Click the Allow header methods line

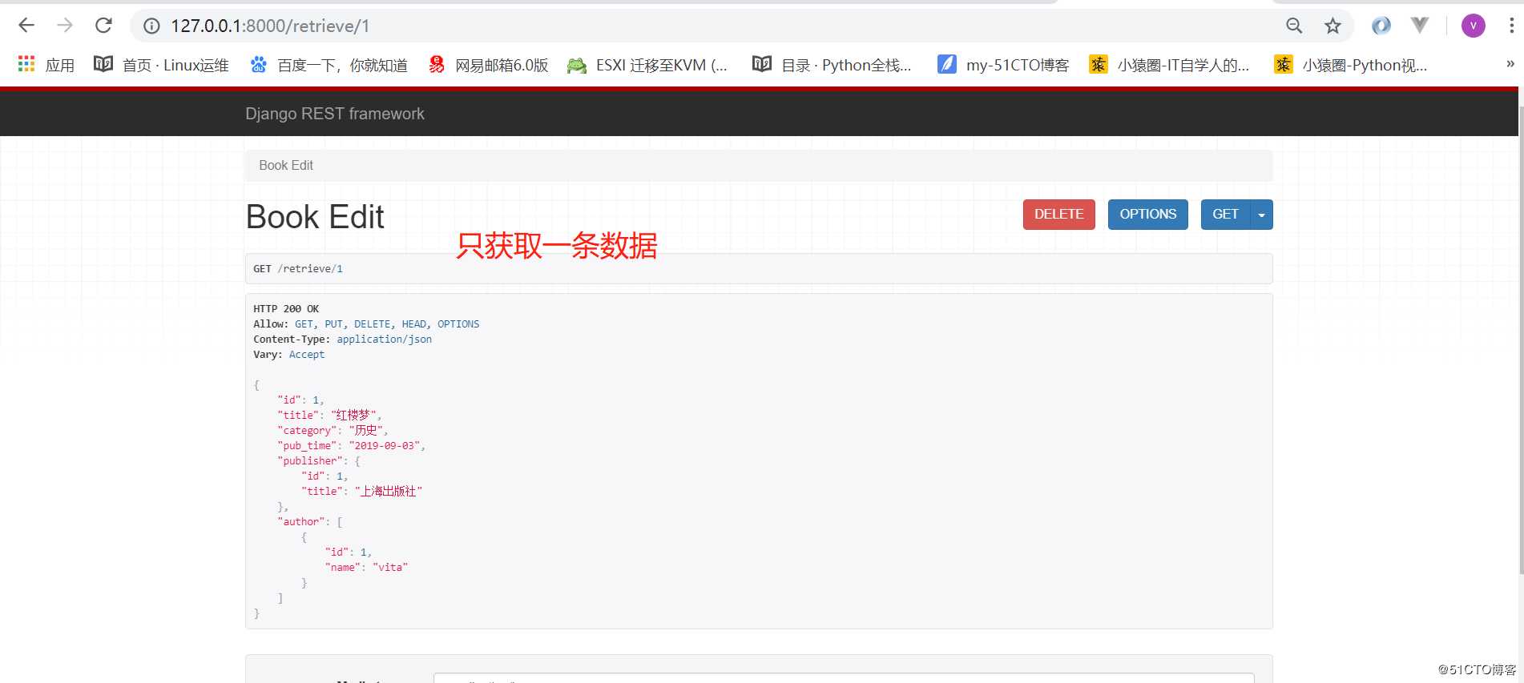pos(366,324)
